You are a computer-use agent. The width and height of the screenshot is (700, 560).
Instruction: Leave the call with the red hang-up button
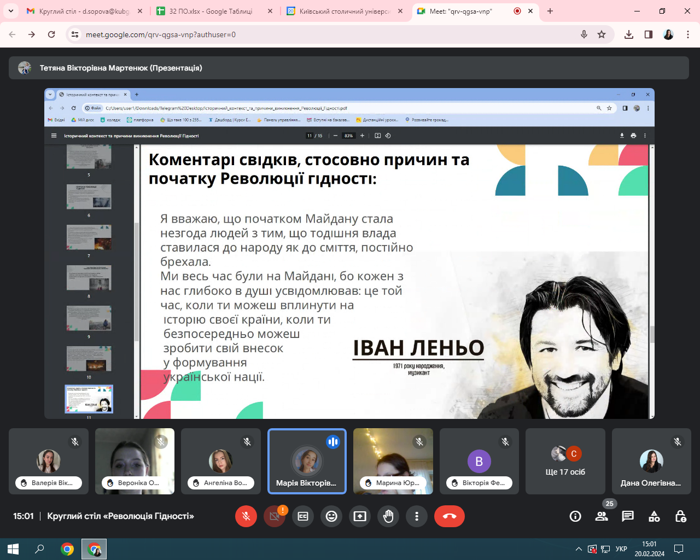450,516
